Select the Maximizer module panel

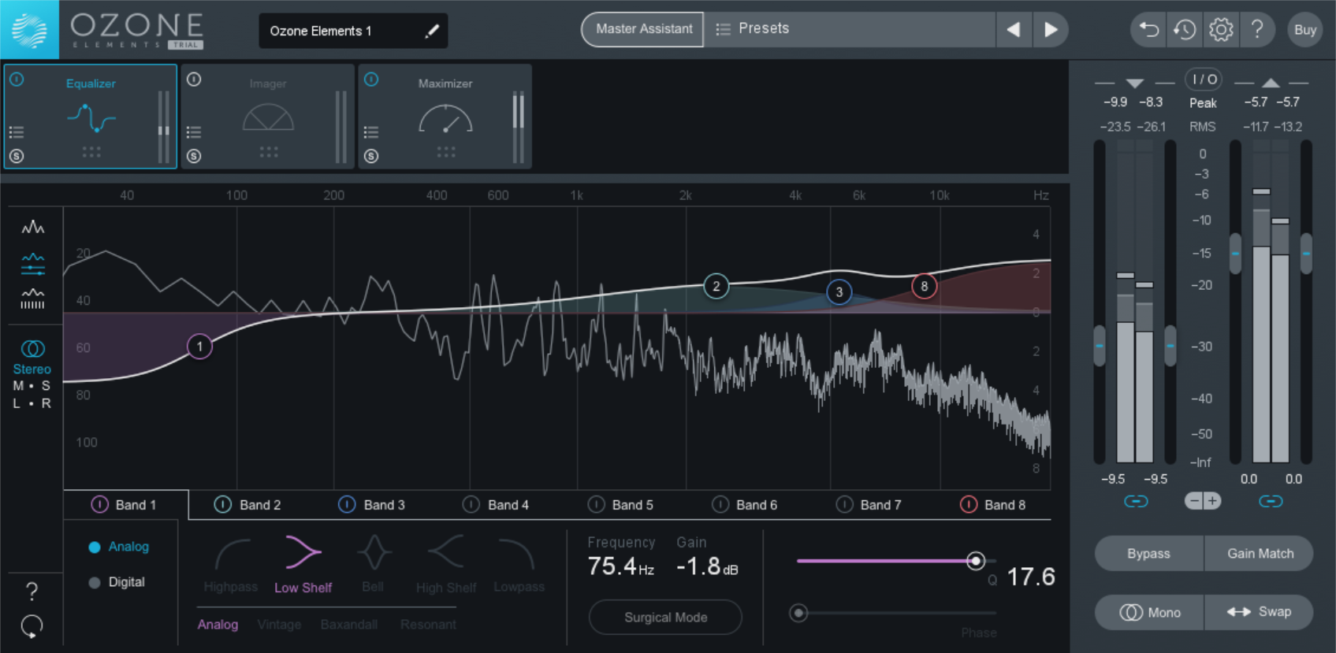[445, 117]
